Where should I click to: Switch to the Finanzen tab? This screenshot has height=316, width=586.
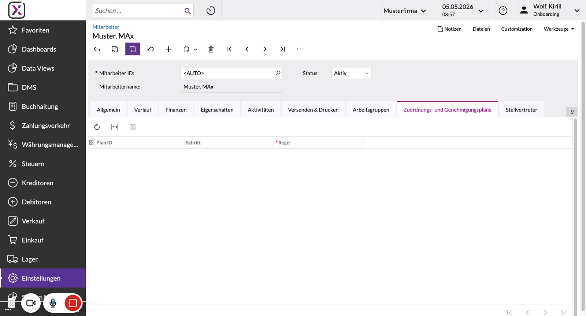pos(176,110)
